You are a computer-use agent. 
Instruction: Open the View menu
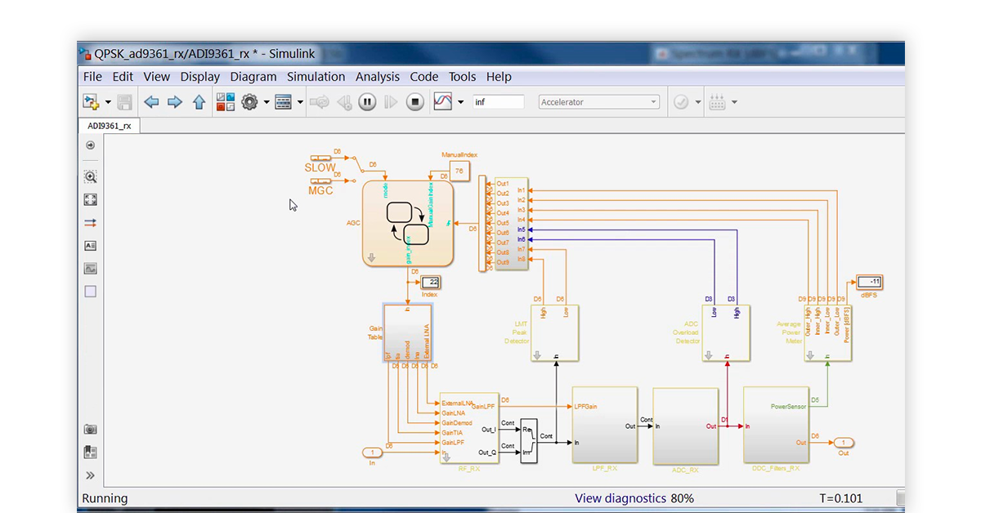pyautogui.click(x=157, y=77)
